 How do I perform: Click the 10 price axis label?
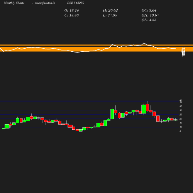coord(181,127)
